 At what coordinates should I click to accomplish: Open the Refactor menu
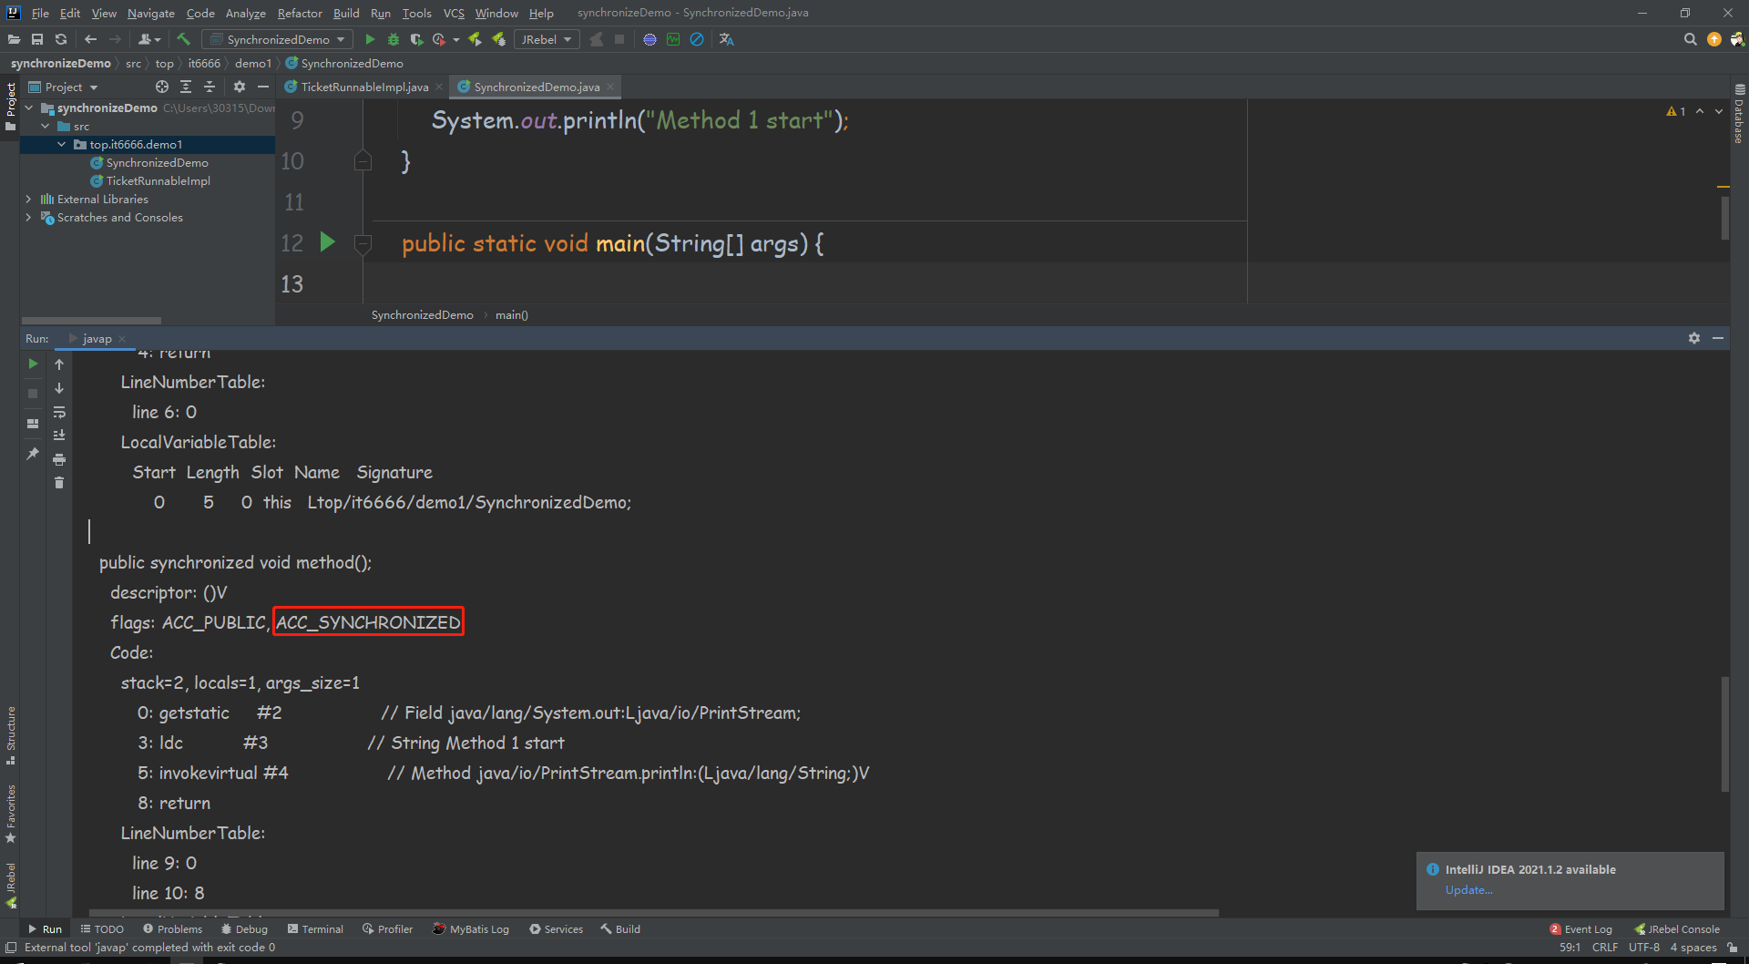[300, 13]
